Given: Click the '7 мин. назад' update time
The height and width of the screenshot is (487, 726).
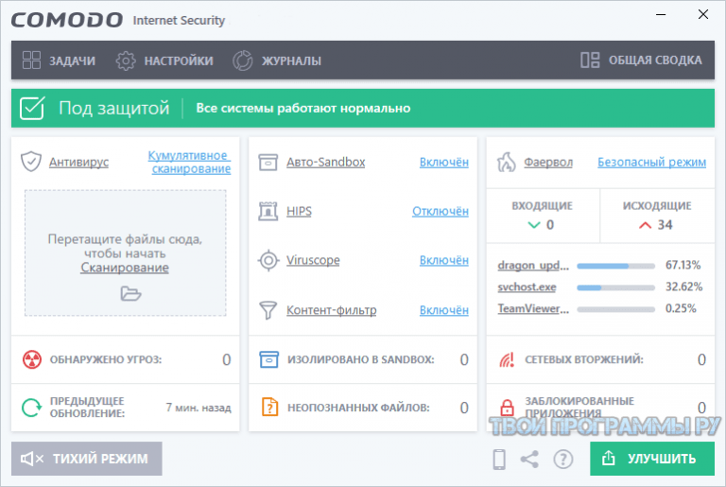Looking at the screenshot, I should coord(199,408).
